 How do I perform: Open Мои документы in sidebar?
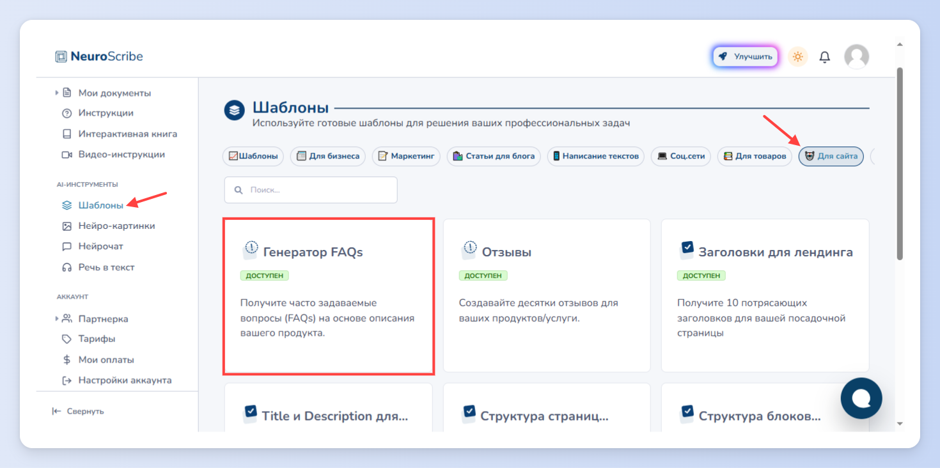114,93
